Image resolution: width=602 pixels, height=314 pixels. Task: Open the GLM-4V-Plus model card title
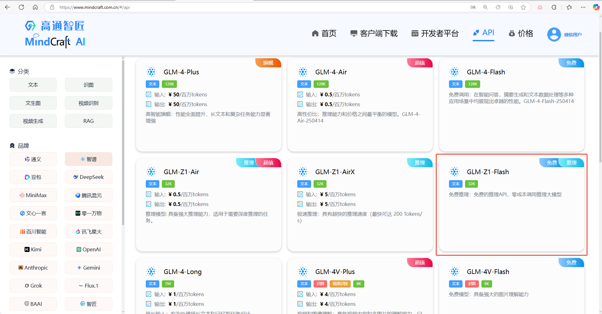(335, 272)
